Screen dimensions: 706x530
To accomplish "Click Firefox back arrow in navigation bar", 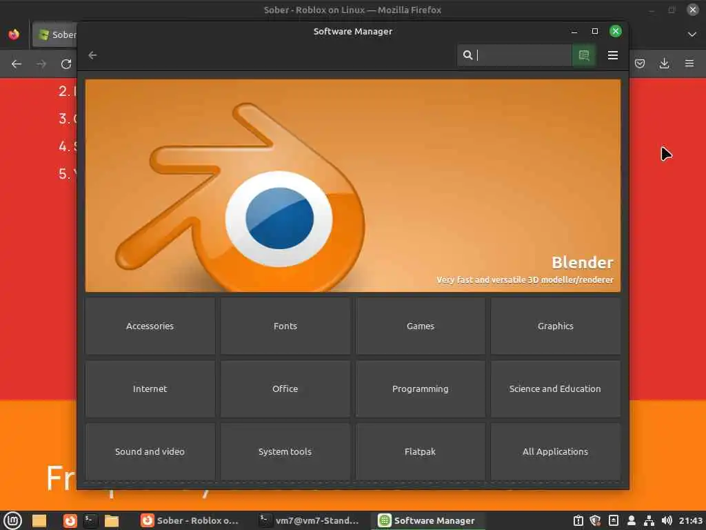I will 17,64.
